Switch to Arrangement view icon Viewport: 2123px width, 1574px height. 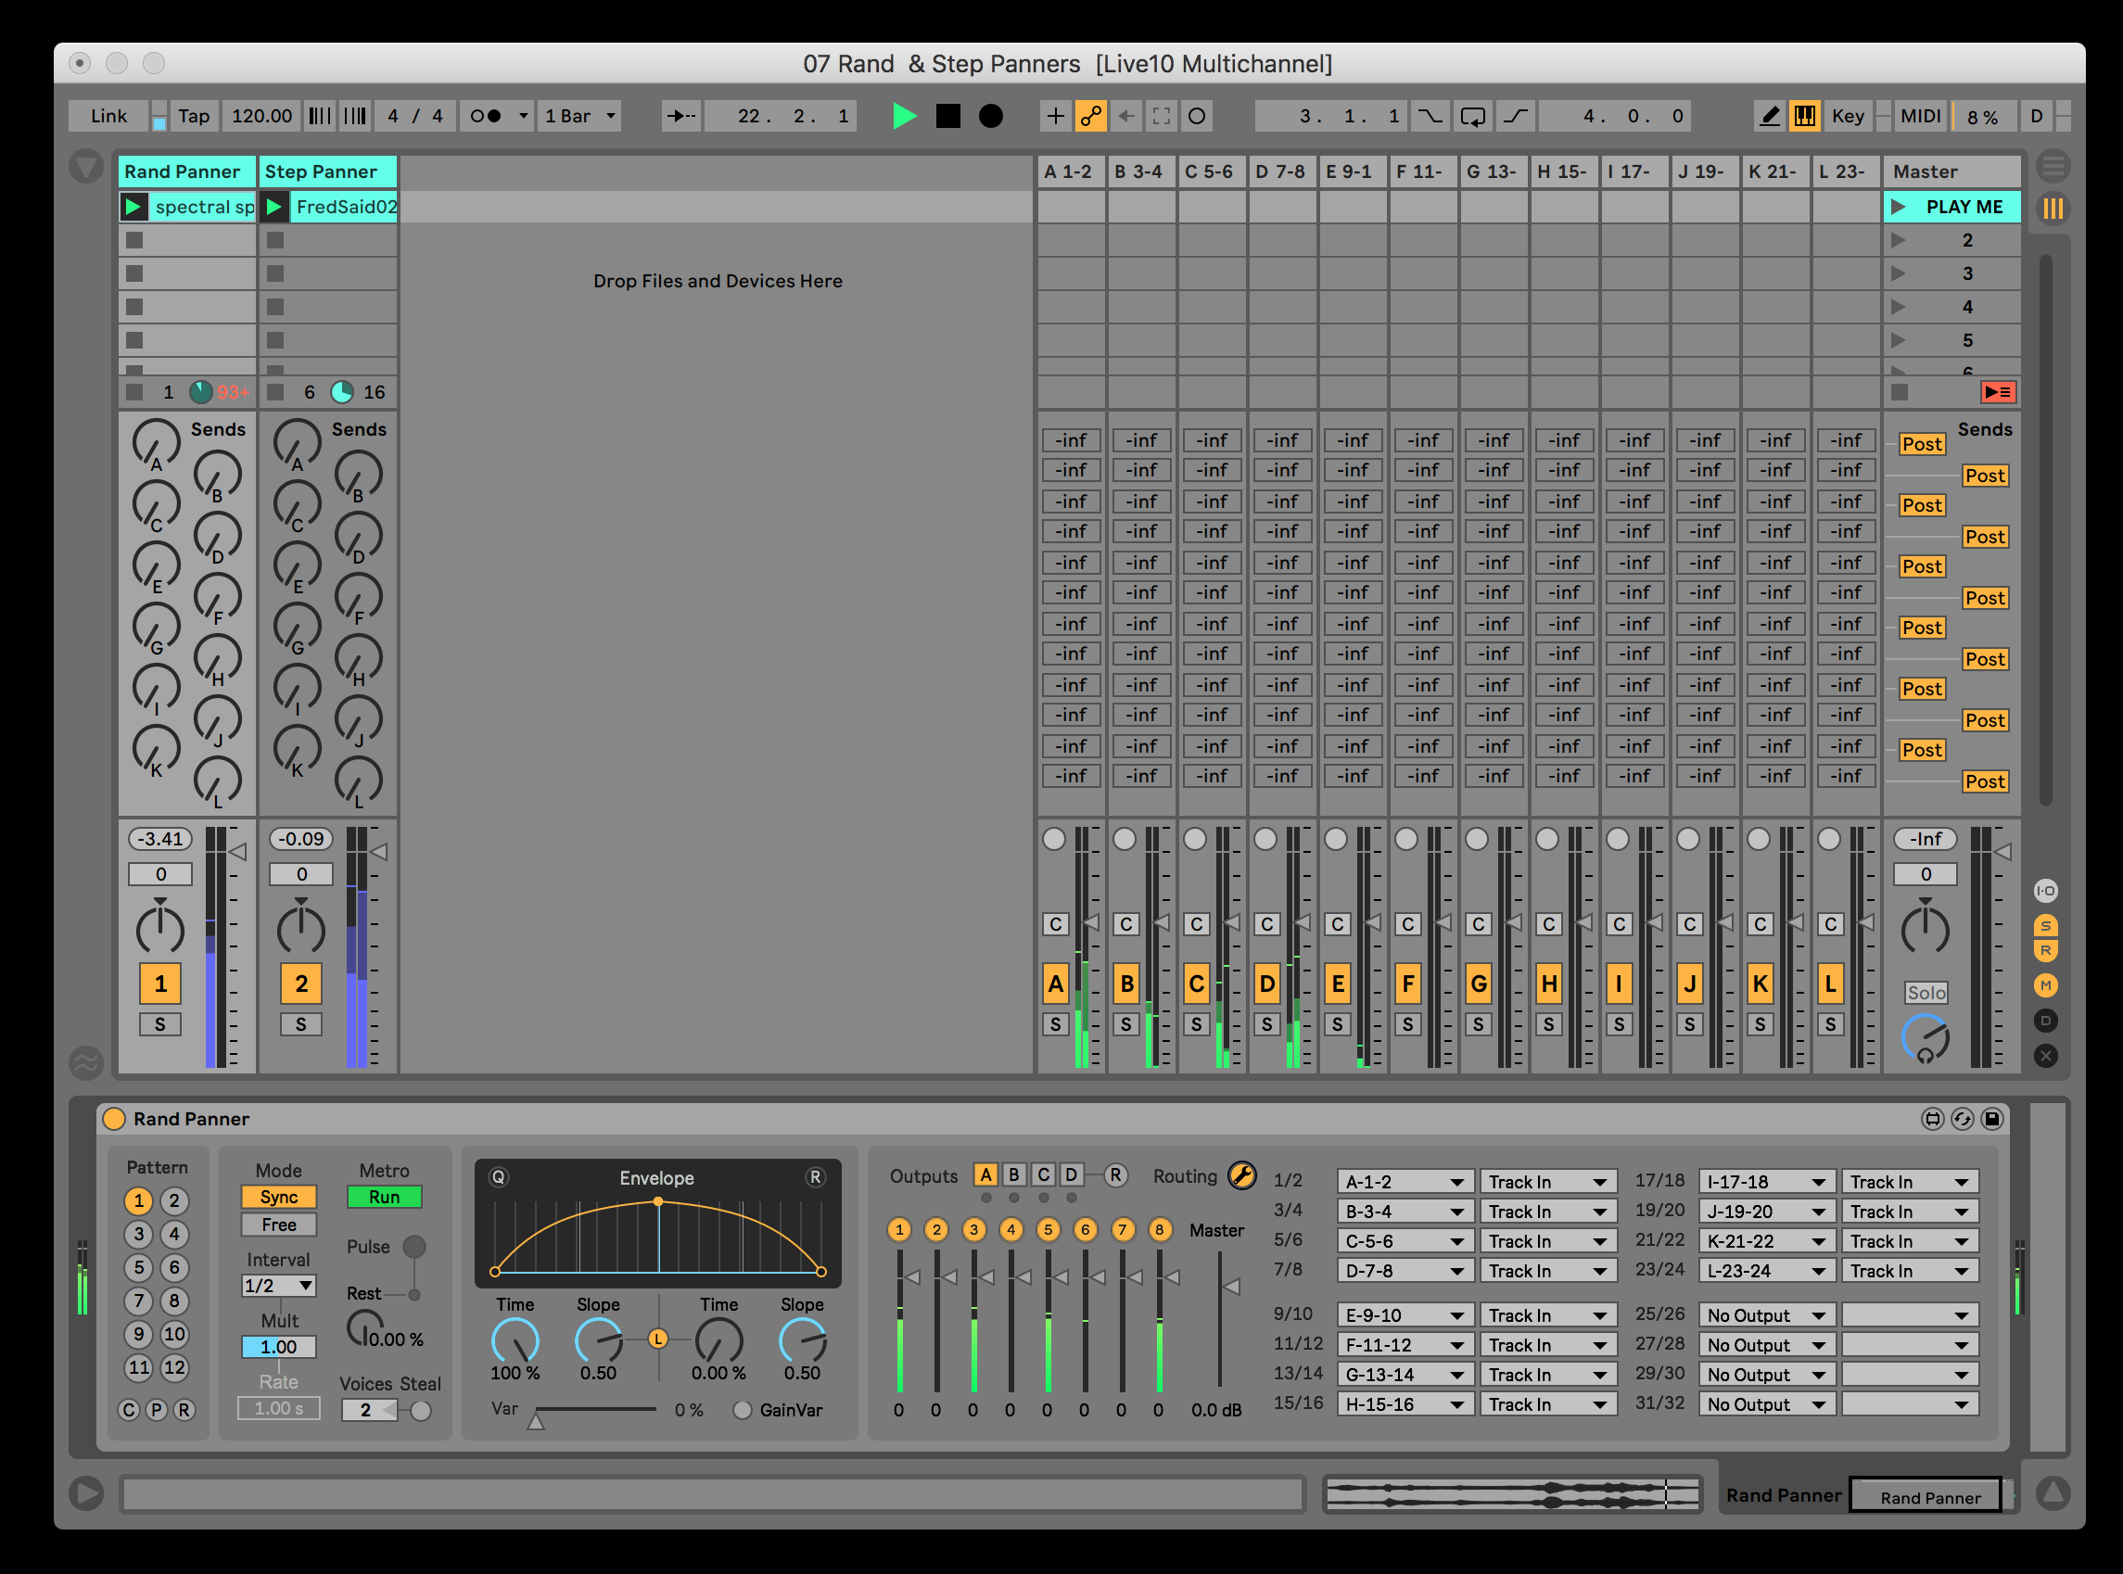tap(2053, 167)
